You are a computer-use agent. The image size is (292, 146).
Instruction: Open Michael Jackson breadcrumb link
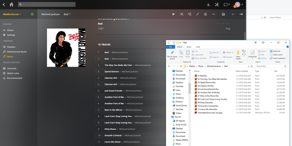(x=50, y=14)
